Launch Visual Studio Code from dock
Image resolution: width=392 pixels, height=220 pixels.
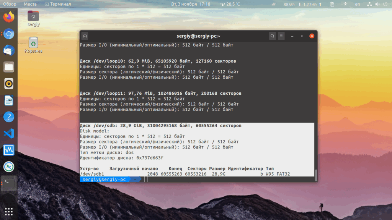[9, 133]
